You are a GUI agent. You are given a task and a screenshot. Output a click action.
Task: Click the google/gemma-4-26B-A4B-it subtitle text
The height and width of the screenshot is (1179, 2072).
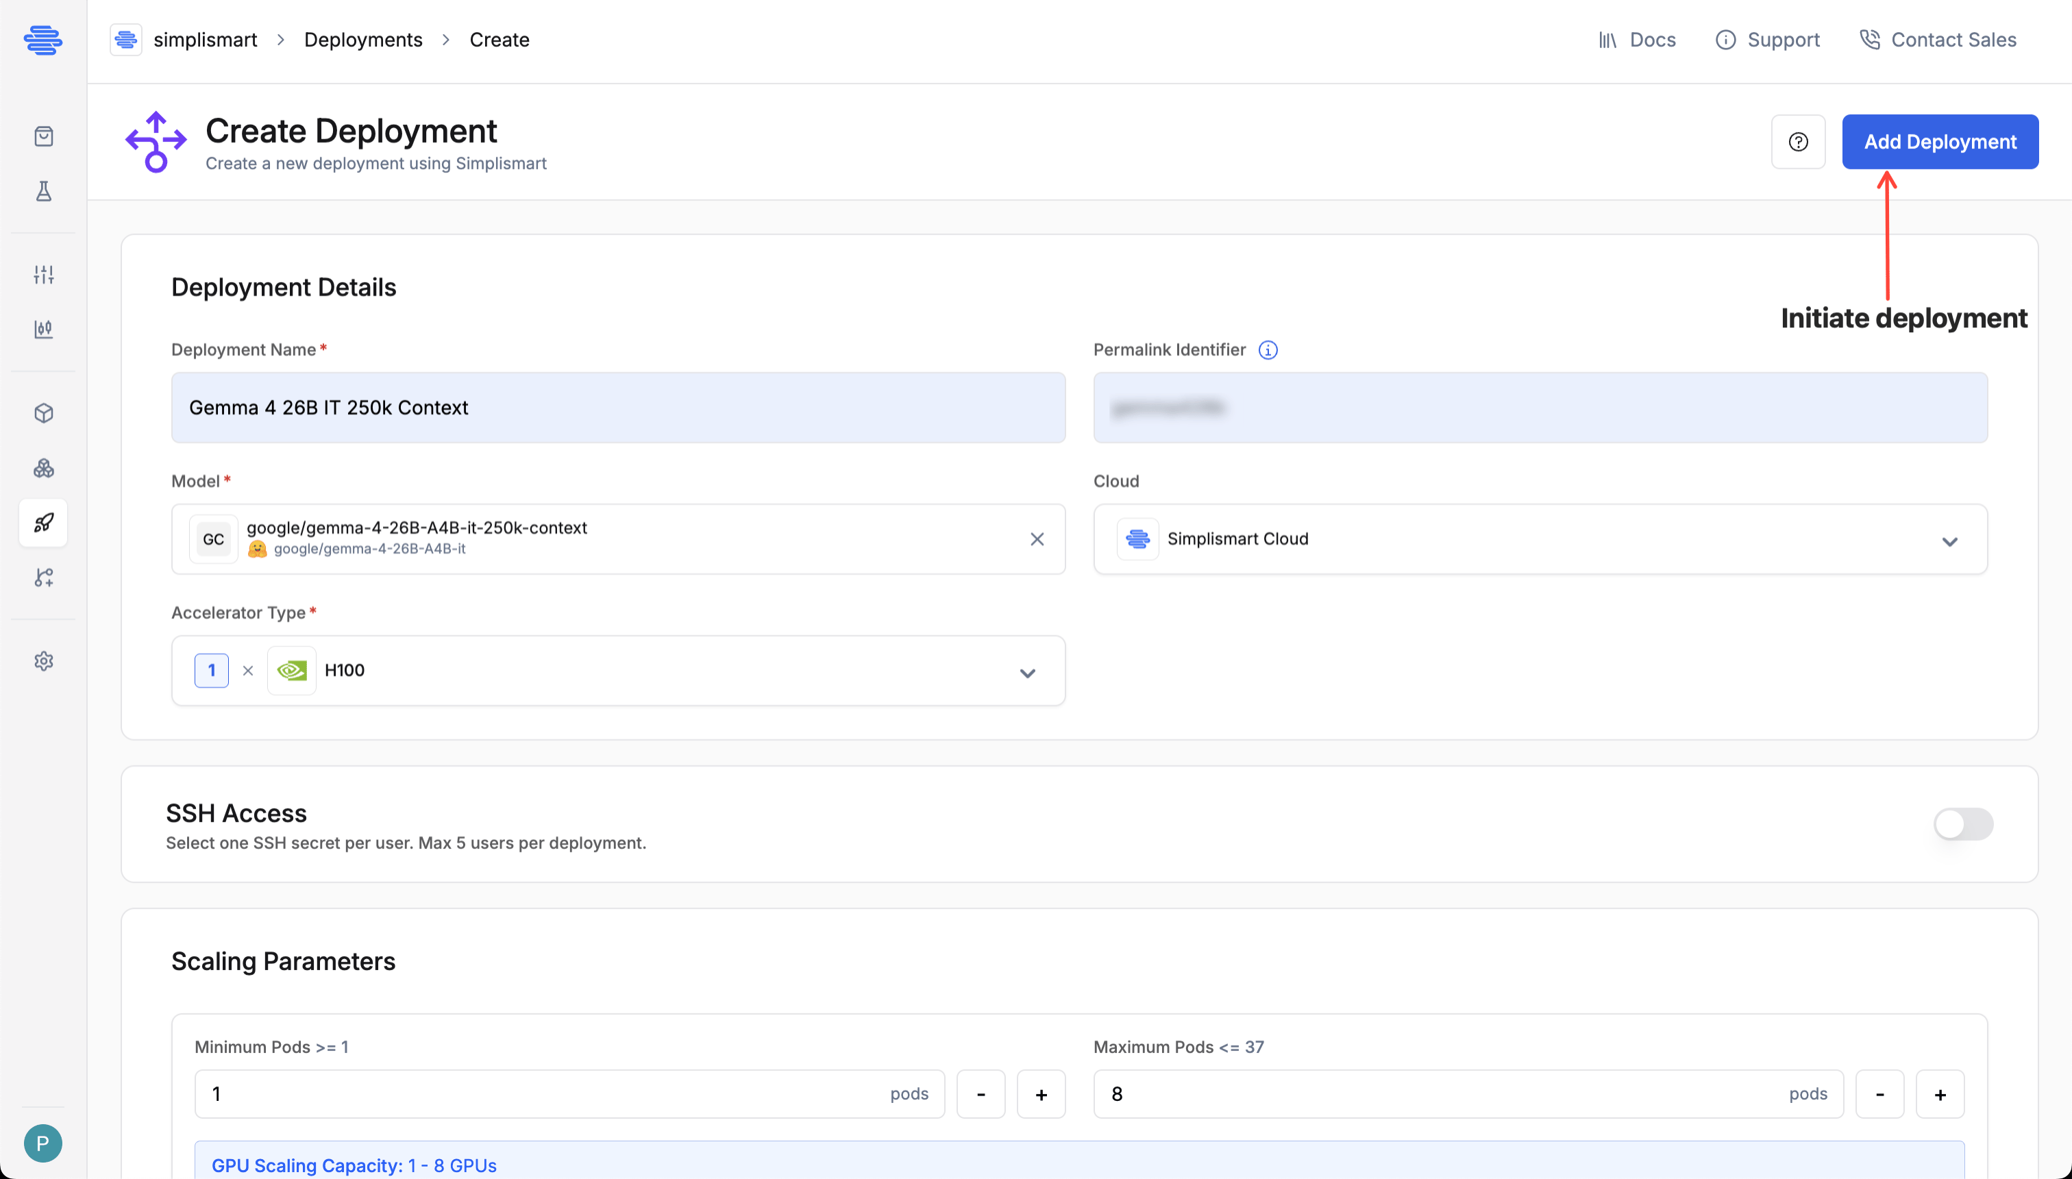tap(369, 549)
